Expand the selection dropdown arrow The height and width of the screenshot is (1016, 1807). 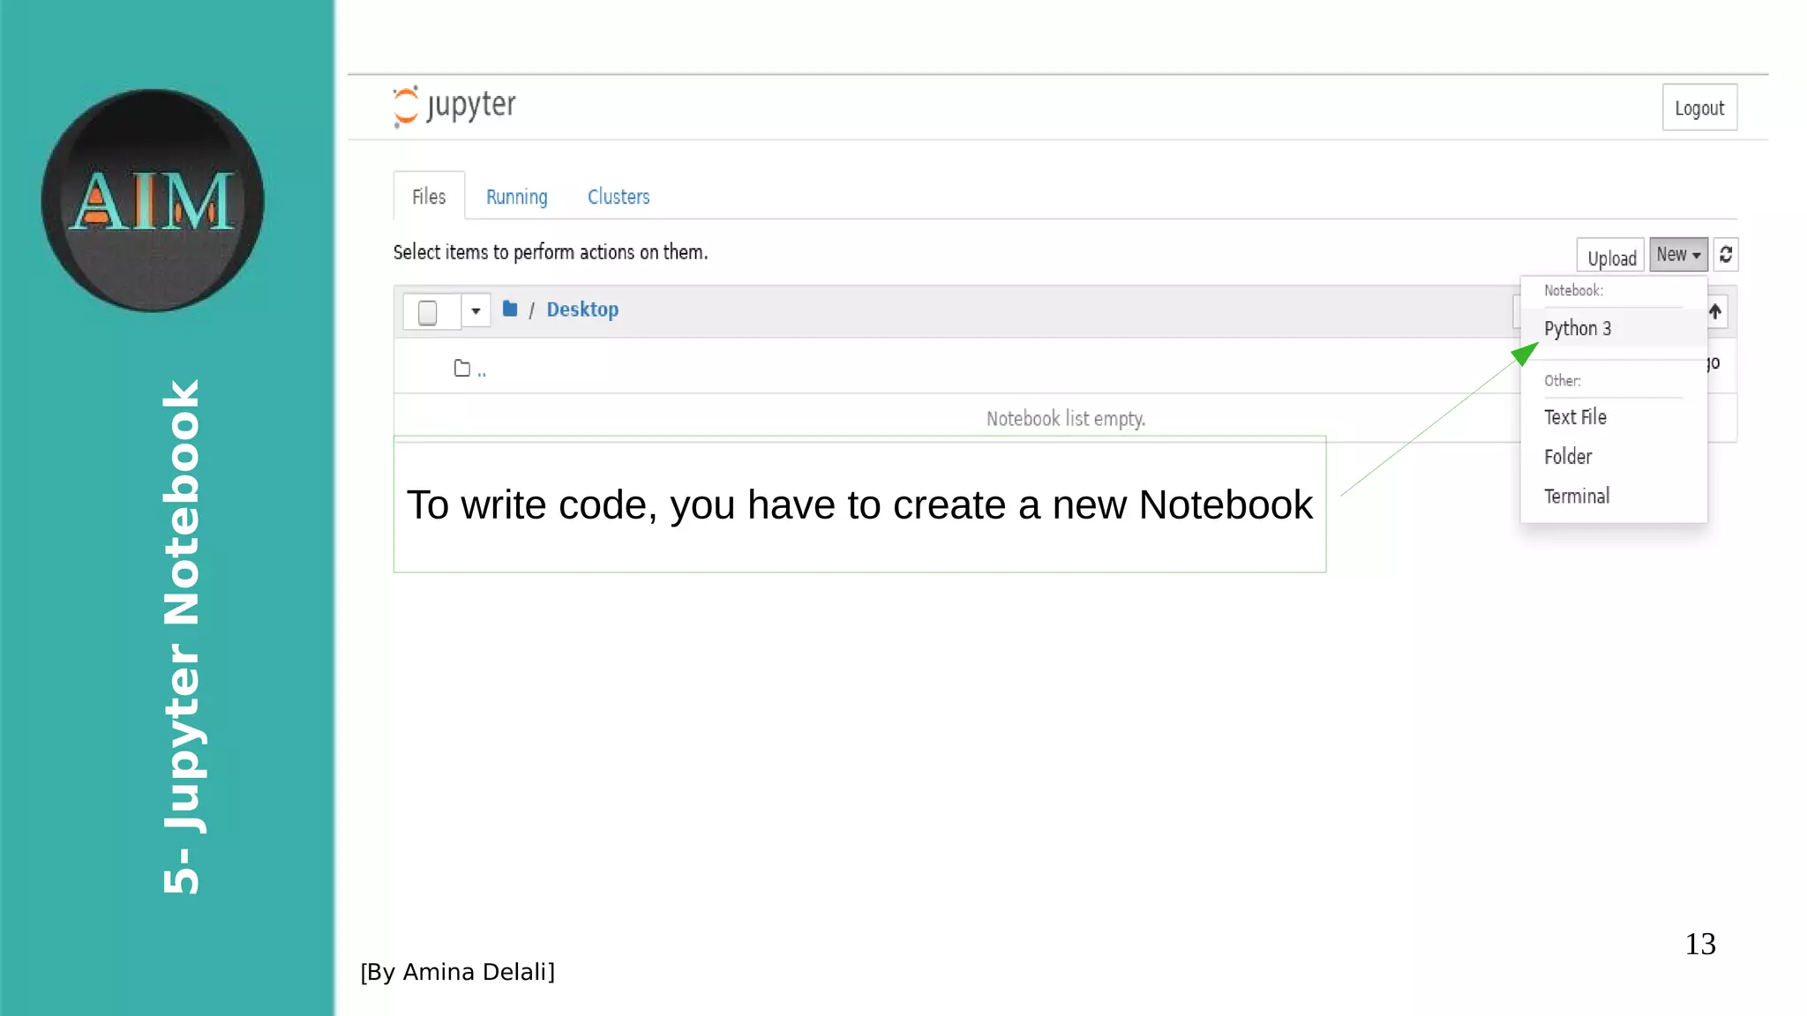pos(476,310)
